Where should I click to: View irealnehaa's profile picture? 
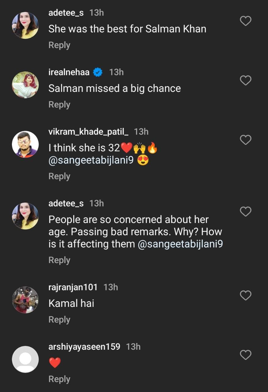25,85
